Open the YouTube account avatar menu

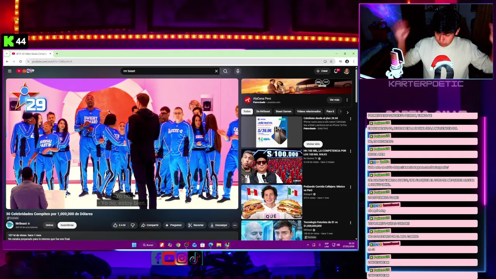pyautogui.click(x=346, y=71)
